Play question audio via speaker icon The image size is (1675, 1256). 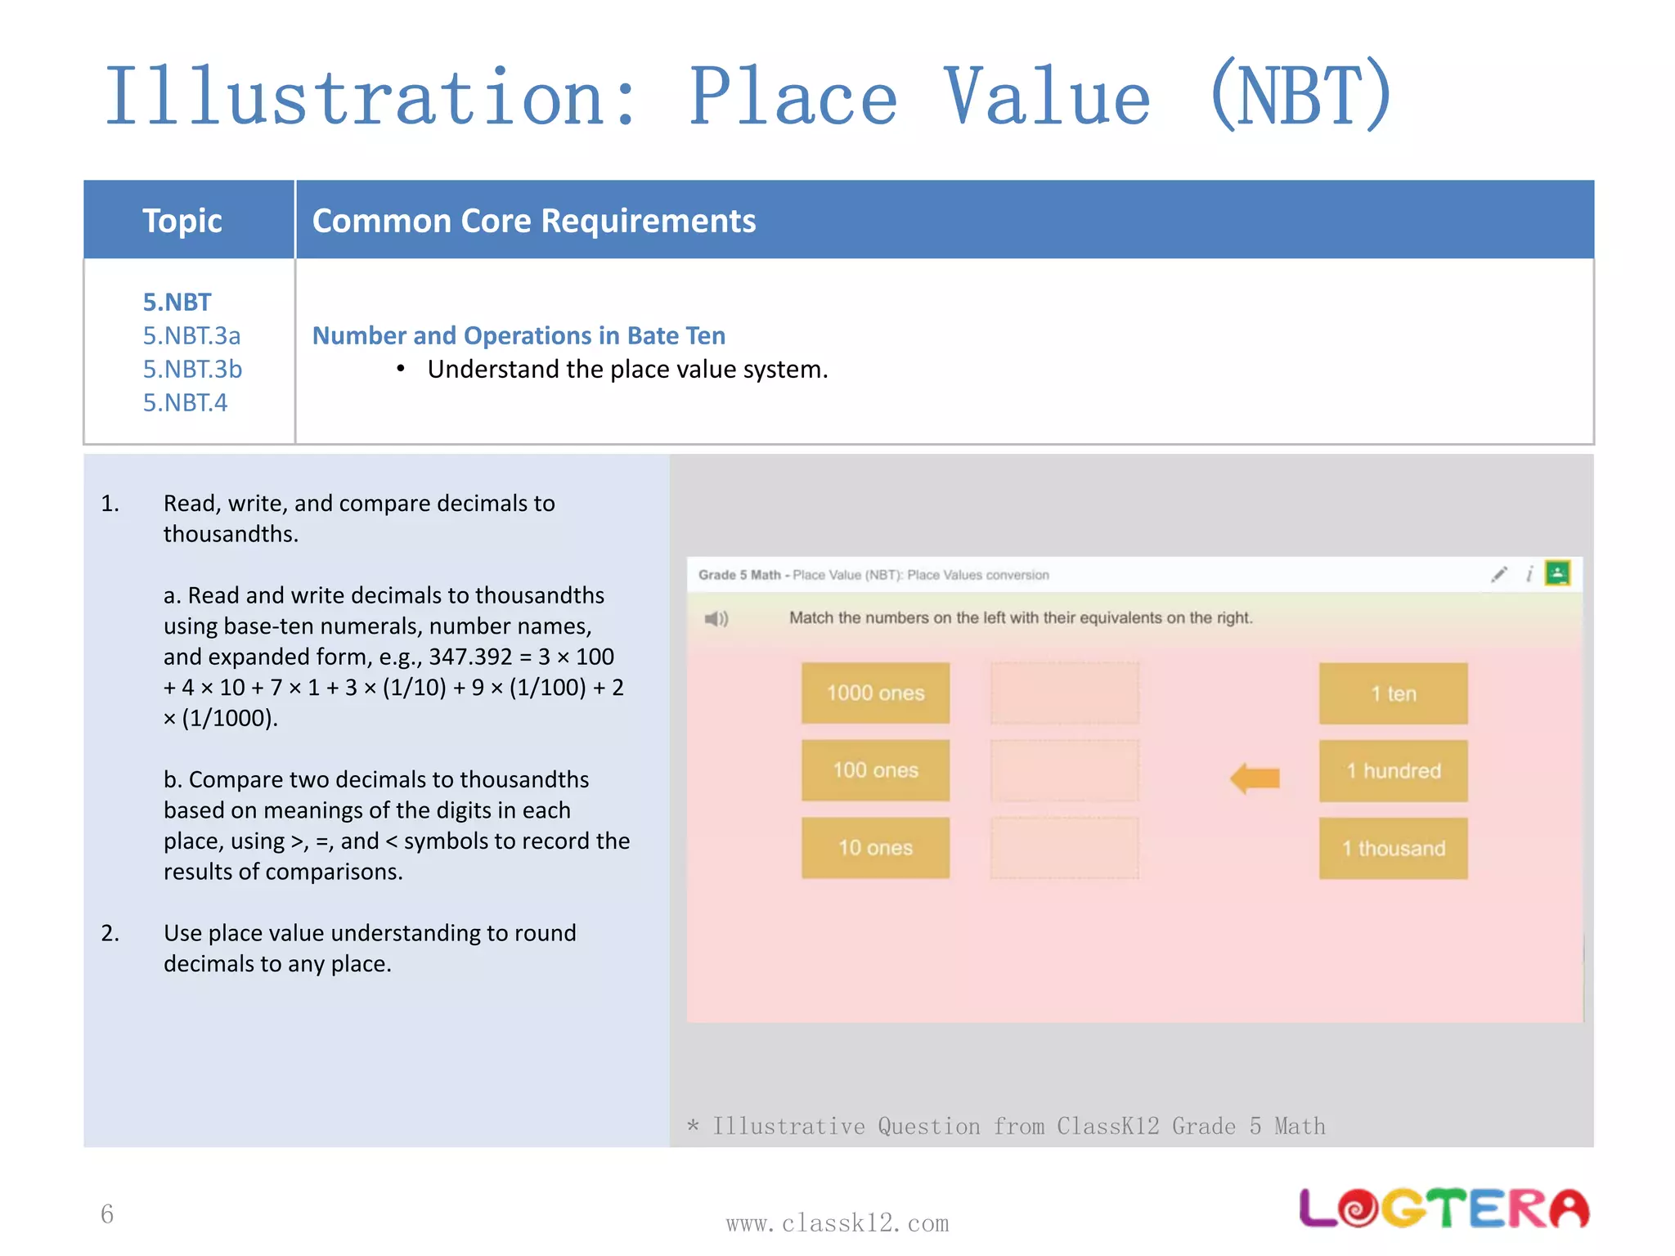coord(716,618)
